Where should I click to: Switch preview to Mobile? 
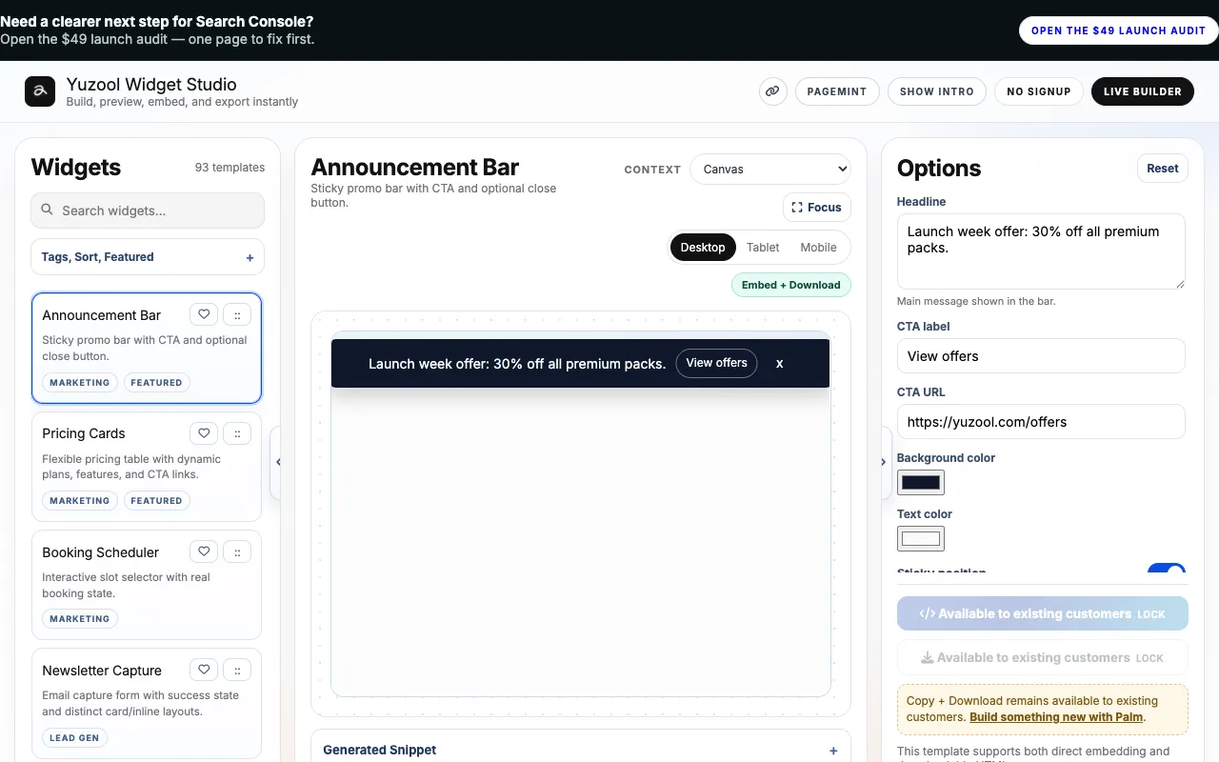tap(818, 247)
